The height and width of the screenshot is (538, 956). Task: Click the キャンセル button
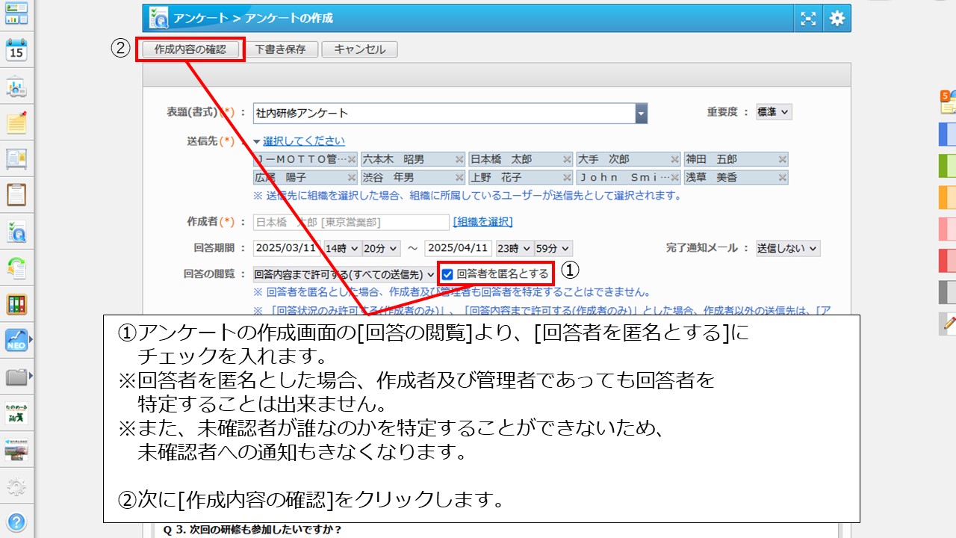click(x=359, y=49)
